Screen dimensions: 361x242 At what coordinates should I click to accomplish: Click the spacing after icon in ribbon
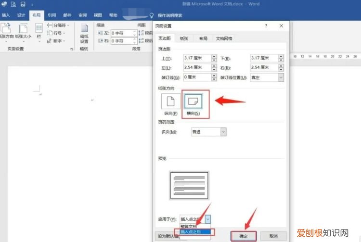pos(141,41)
